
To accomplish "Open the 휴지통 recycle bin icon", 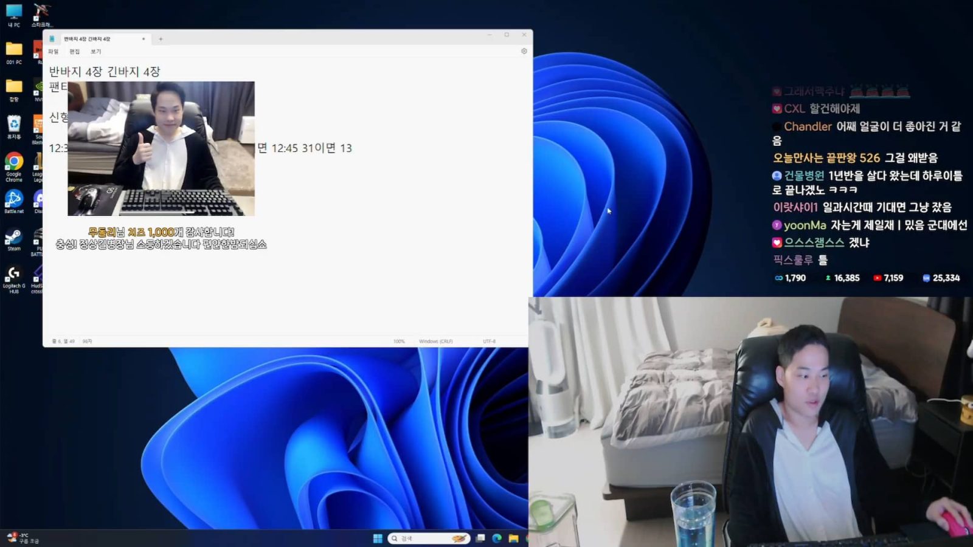I will tap(14, 127).
